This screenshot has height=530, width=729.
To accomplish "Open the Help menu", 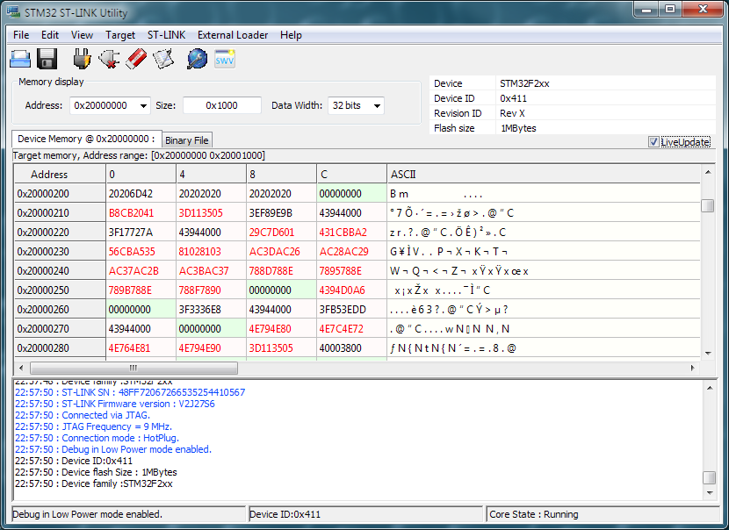I will point(291,35).
